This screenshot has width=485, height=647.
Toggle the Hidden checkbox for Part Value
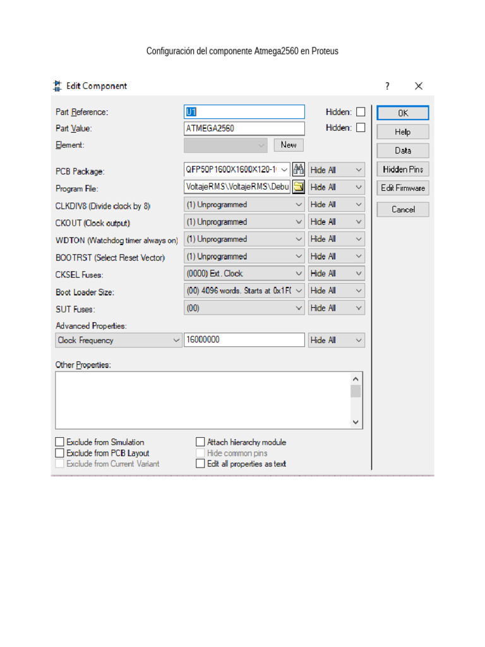[x=361, y=128]
